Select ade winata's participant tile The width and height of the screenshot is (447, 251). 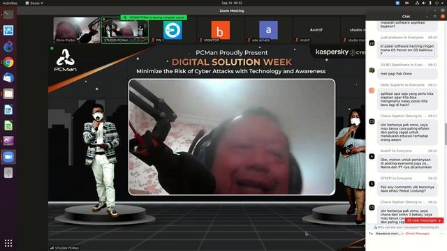coord(268,30)
